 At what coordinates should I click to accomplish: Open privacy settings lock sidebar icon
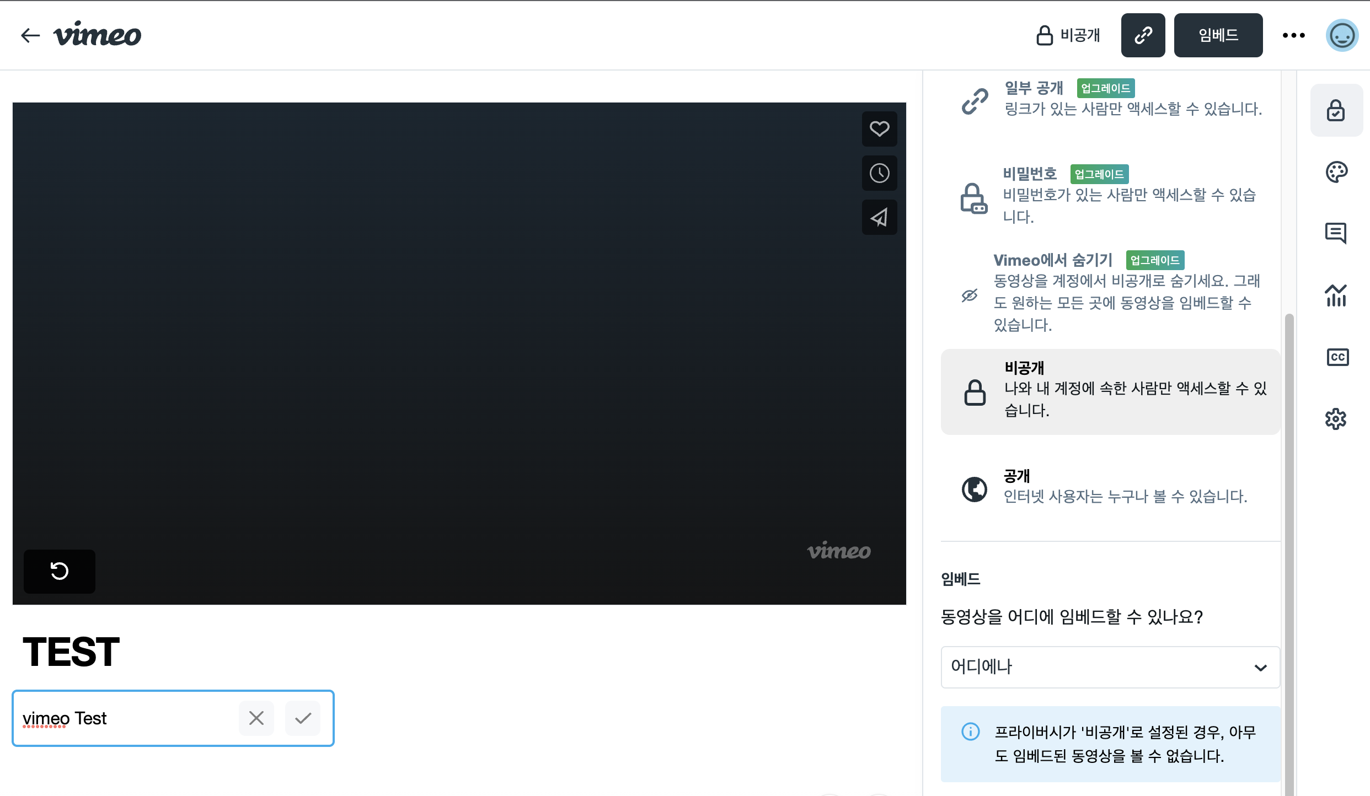[1336, 110]
